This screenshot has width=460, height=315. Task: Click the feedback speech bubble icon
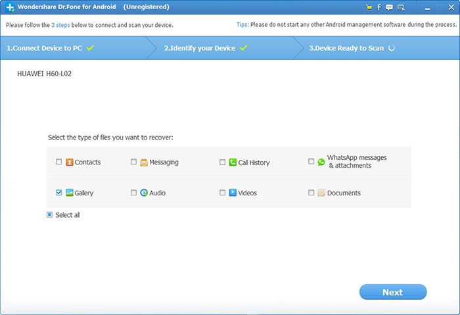pyautogui.click(x=389, y=8)
